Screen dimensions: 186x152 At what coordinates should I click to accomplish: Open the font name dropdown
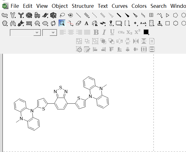pyautogui.click(x=37, y=32)
